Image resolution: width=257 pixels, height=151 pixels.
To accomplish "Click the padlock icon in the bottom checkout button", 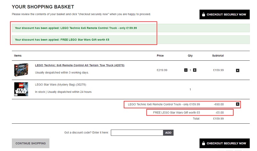I will click(x=203, y=143).
